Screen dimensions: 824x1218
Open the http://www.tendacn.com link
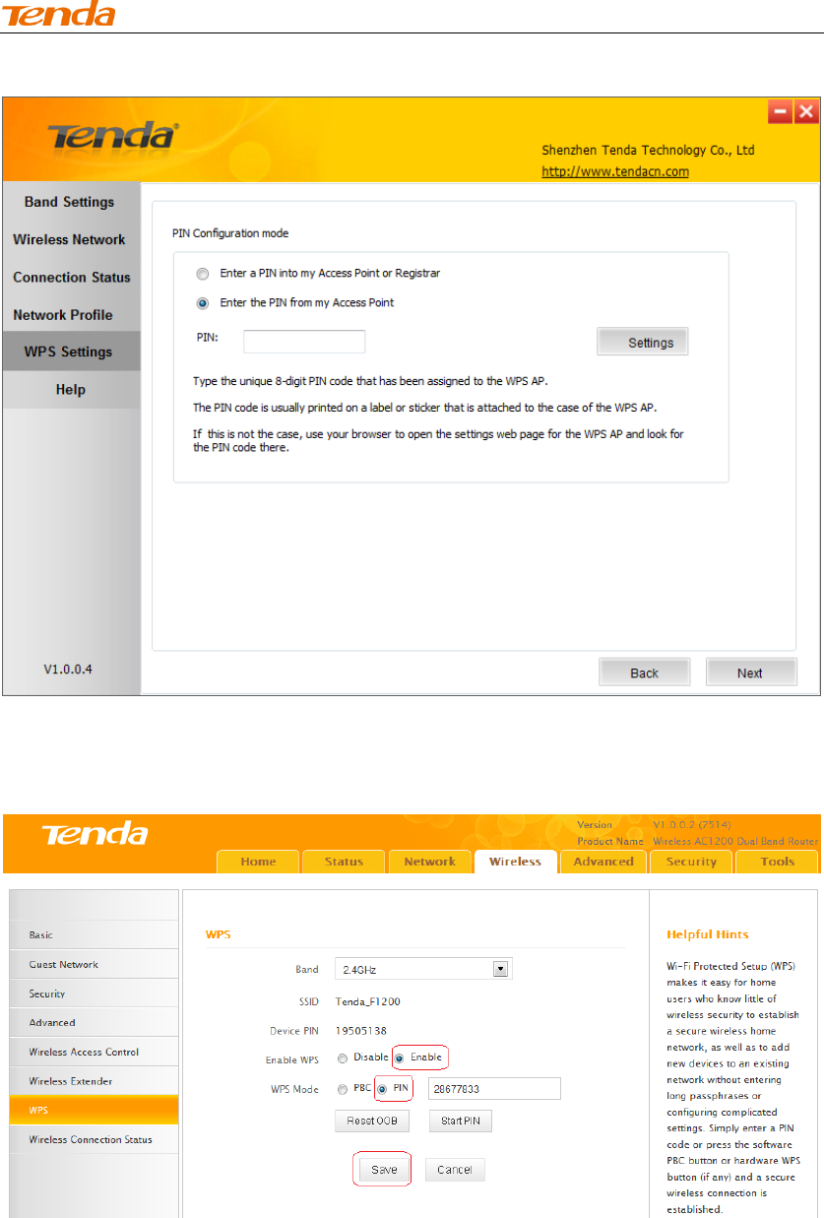pyautogui.click(x=615, y=171)
